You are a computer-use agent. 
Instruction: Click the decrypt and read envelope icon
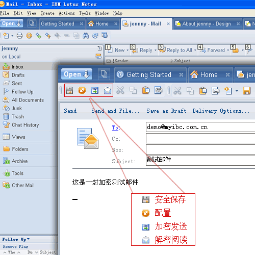tap(108, 90)
